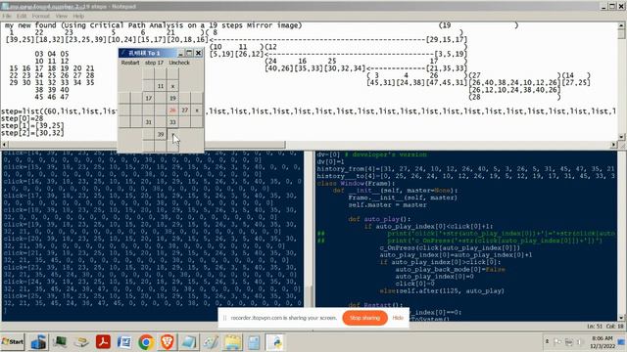The image size is (627, 352).
Task: Minimize the Notepad window
Action: pyautogui.click(x=603, y=7)
